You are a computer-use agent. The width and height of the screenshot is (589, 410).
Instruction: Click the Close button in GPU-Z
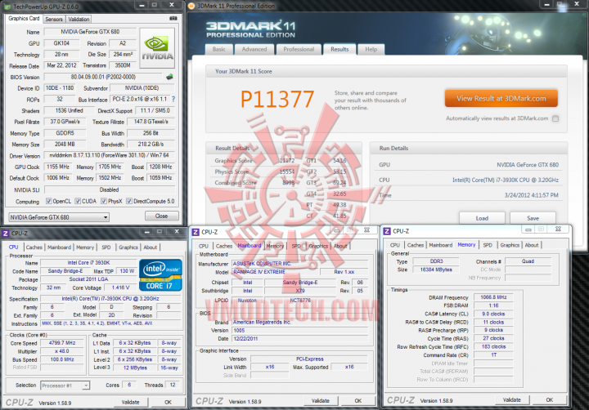click(161, 216)
